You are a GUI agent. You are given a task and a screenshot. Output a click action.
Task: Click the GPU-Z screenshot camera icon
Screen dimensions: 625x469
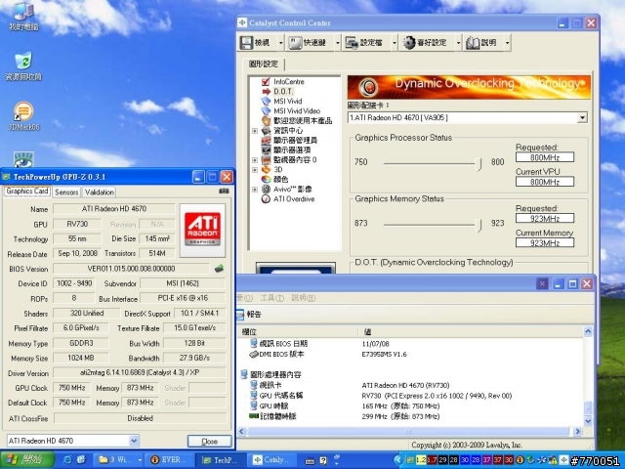point(224,192)
